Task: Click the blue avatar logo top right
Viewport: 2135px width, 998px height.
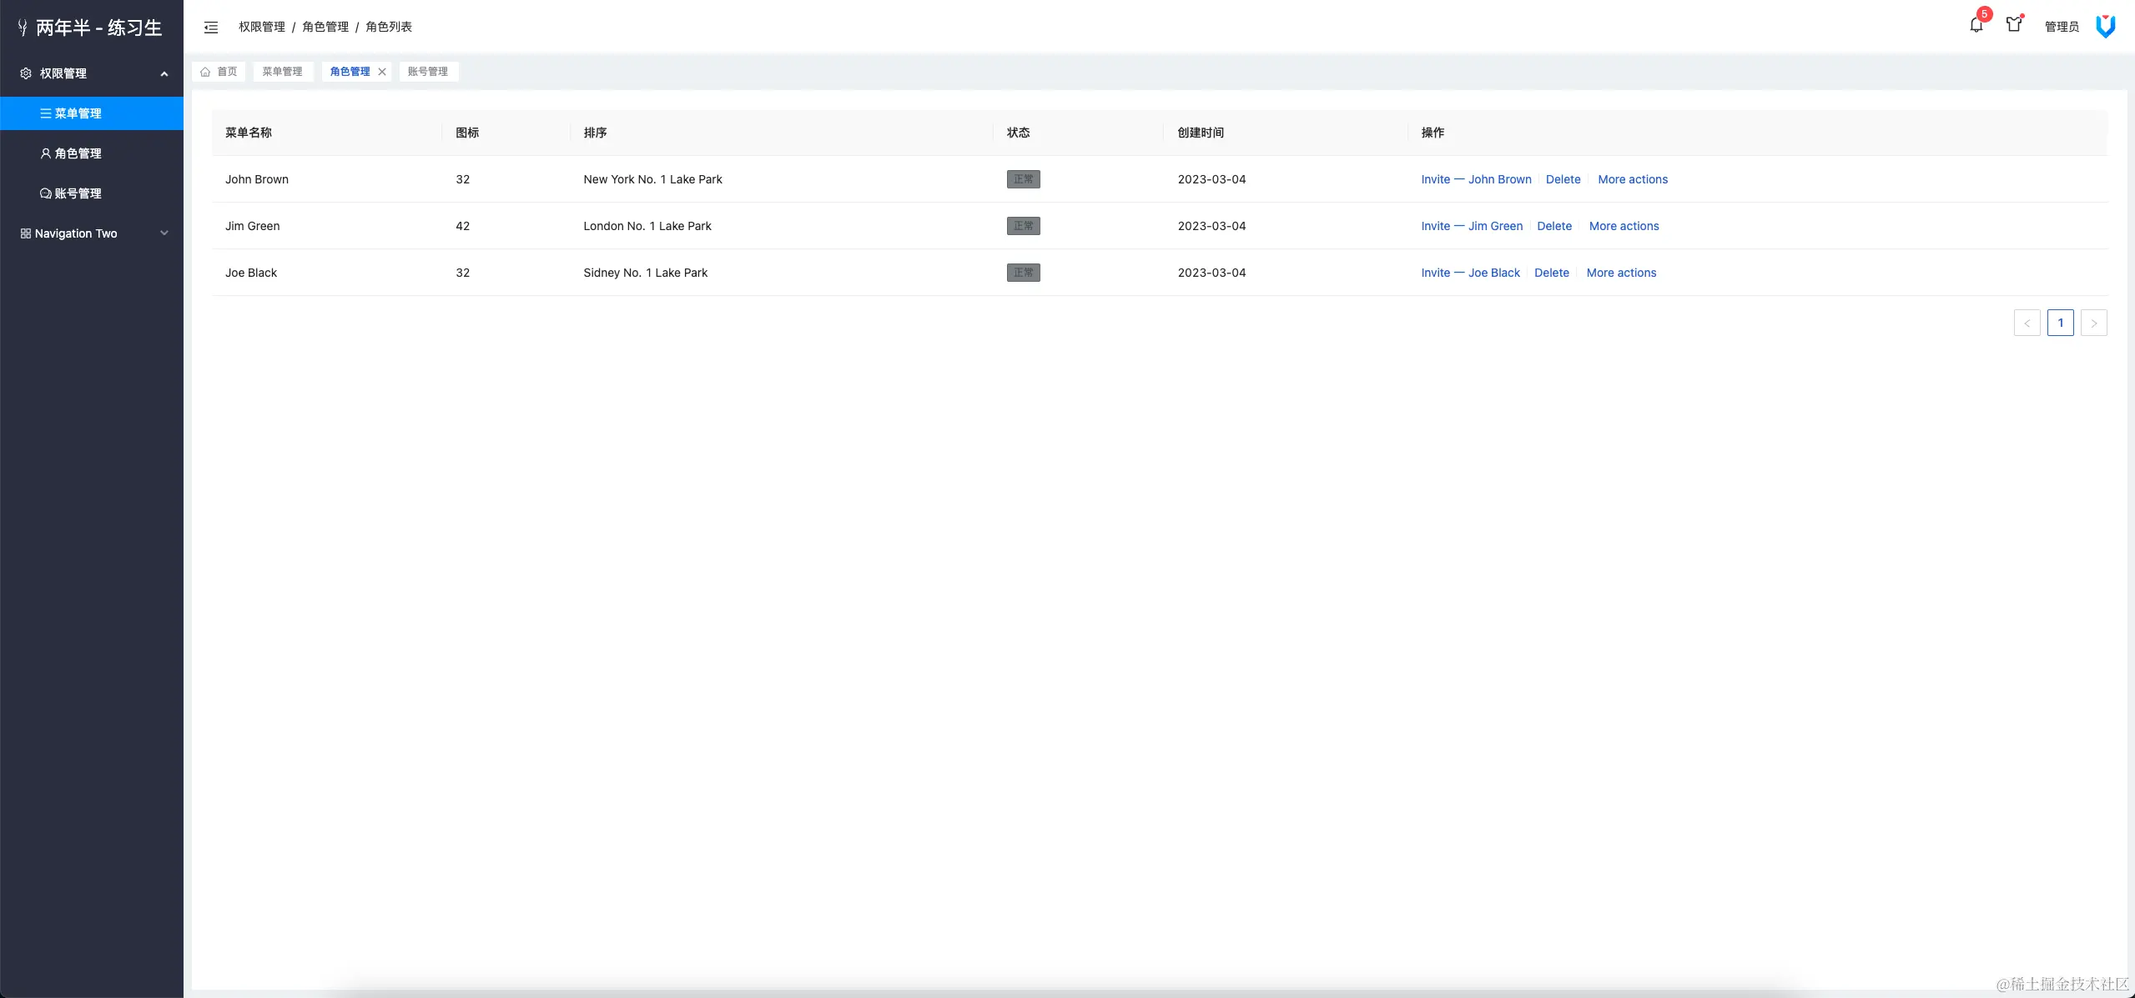Action: pyautogui.click(x=2105, y=27)
